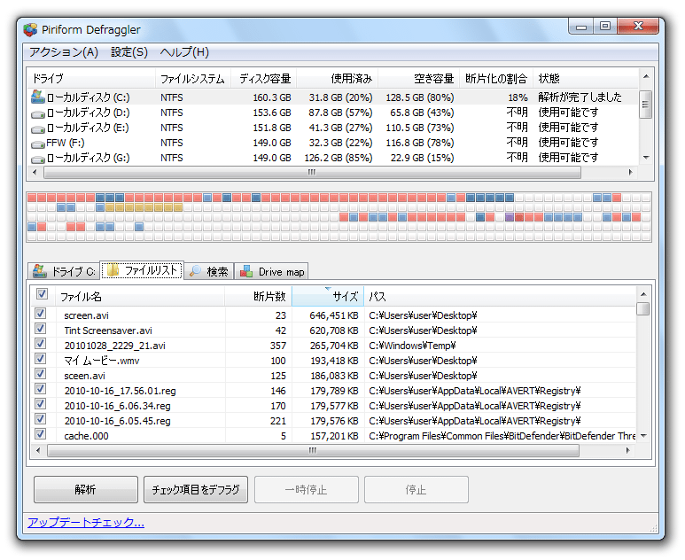Click the 18% fragmentation value

click(x=518, y=97)
